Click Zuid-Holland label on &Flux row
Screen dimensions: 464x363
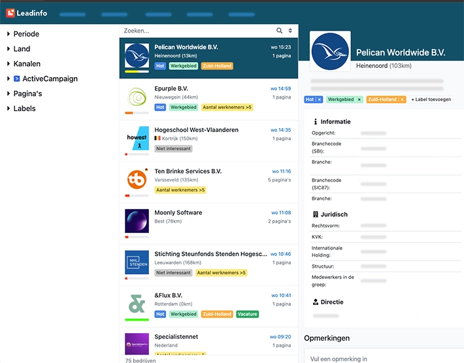217,314
